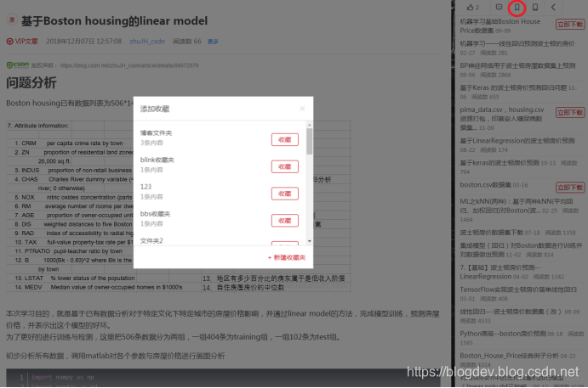Click the 阅读数 66 read count

[x=186, y=41]
